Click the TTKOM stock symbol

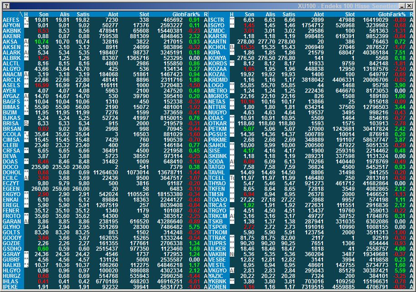(218, 233)
